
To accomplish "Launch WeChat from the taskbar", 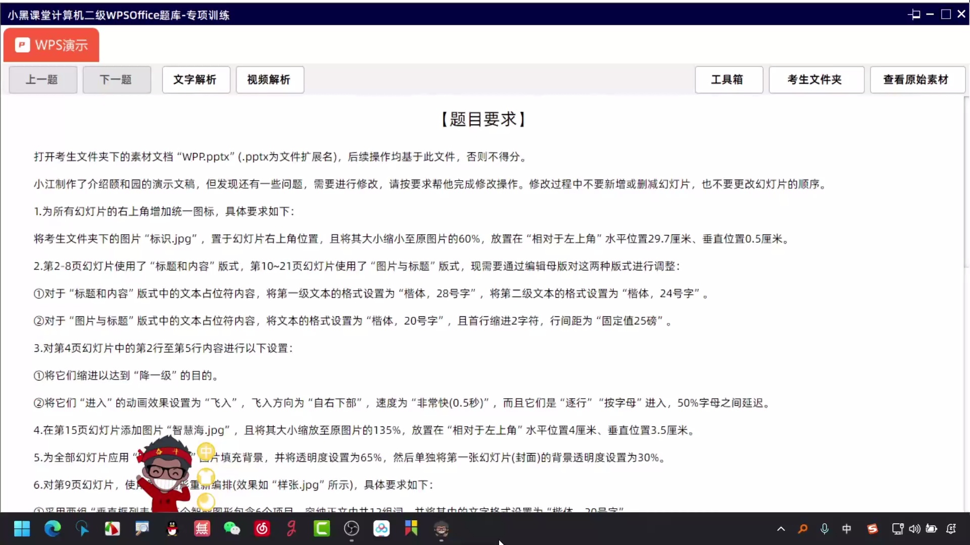I will pos(232,528).
